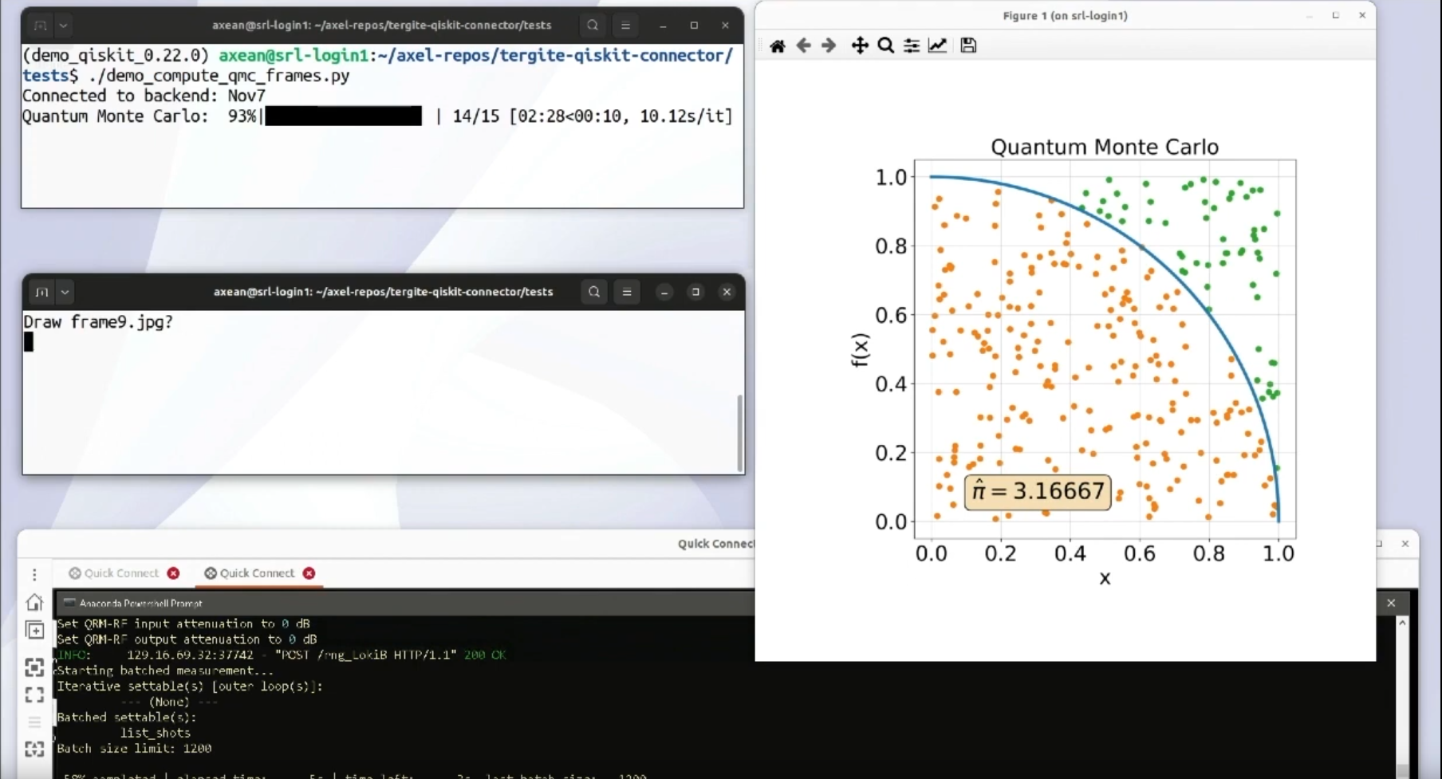
Task: Open three-dot menu in remote sidebar
Action: [34, 574]
